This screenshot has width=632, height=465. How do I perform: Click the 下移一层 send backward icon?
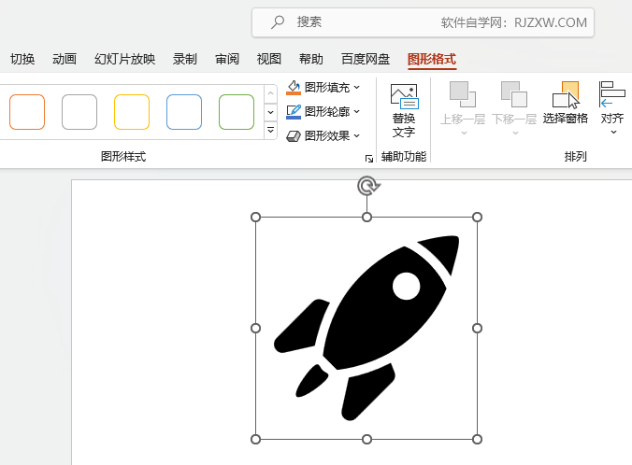pos(514,94)
